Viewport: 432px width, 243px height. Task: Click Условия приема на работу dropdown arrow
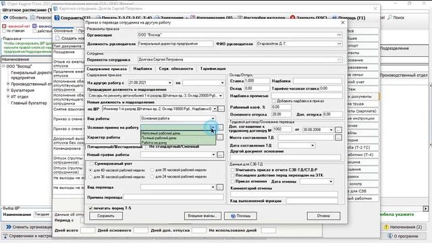213,128
